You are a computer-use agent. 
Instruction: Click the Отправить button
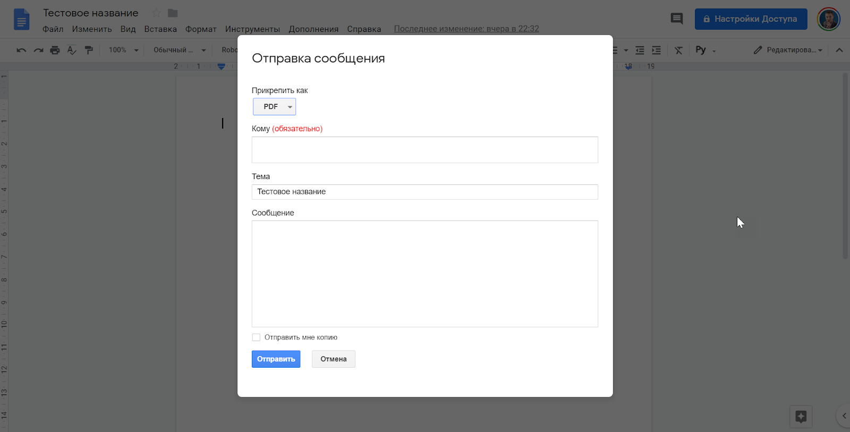[x=276, y=359]
